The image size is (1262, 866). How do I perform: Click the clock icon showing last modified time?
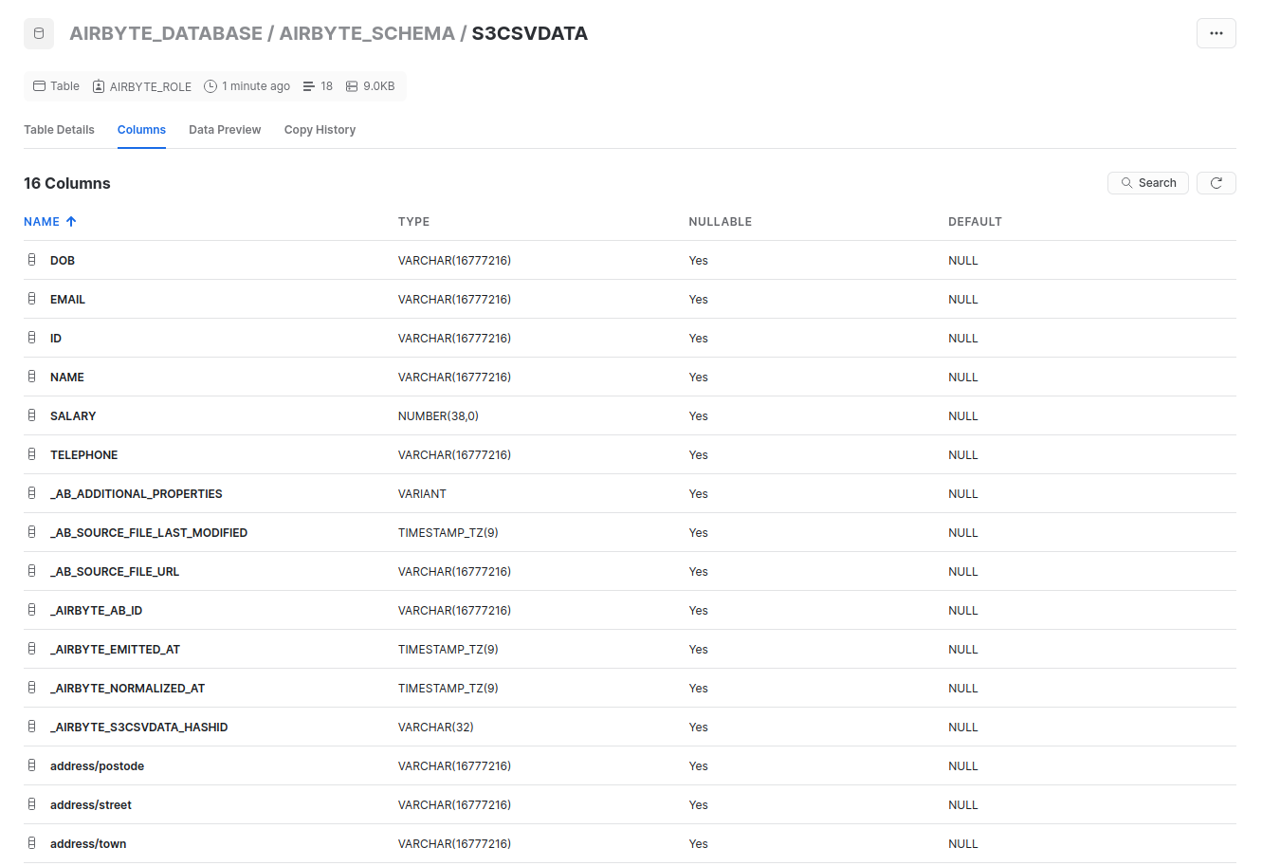click(210, 85)
